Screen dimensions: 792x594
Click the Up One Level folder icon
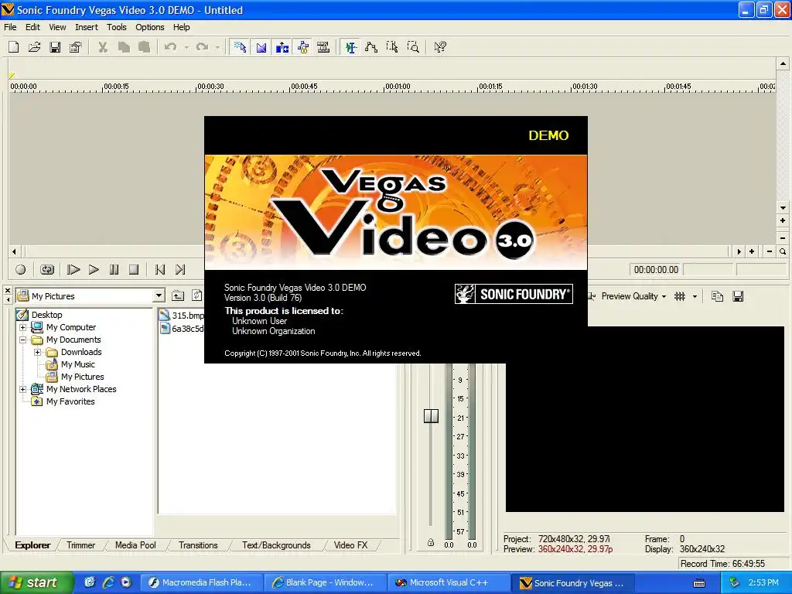click(178, 296)
